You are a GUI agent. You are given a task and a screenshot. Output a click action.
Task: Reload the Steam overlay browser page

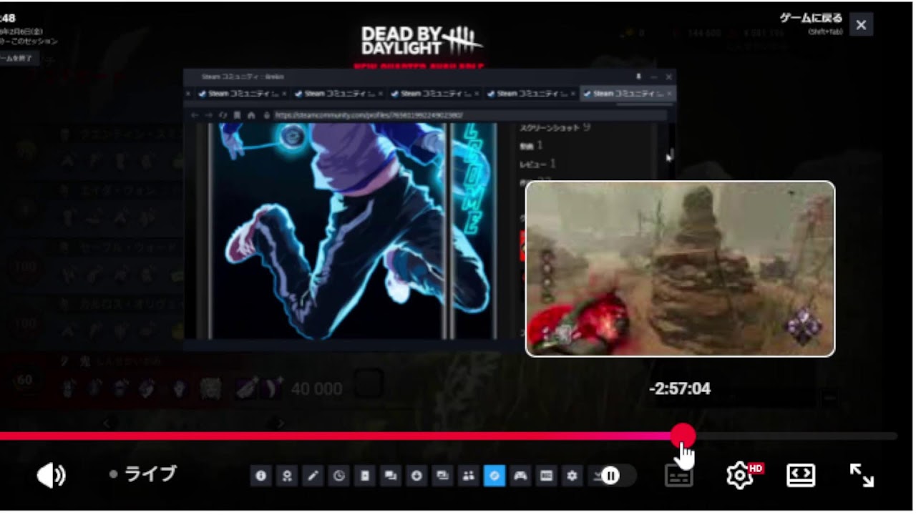point(223,114)
